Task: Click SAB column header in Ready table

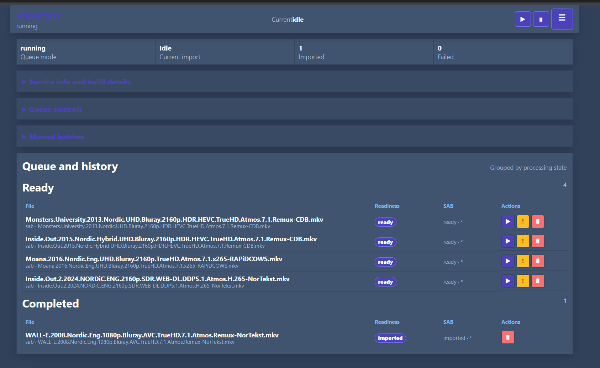Action: pyautogui.click(x=448, y=206)
